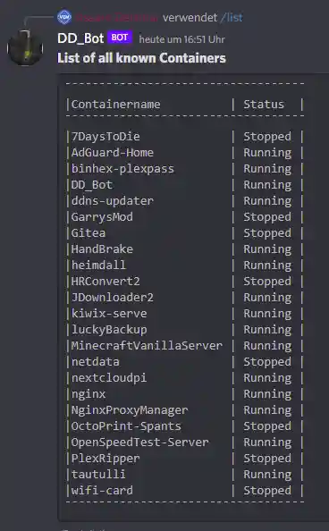Select the AdGuard-Home container name
Screen dimensions: 329x531
click(113, 152)
